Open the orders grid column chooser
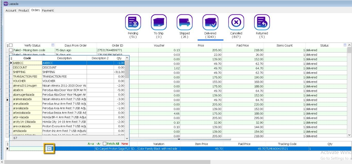Image resolution: width=352 pixels, height=164 pixels. click(7, 45)
